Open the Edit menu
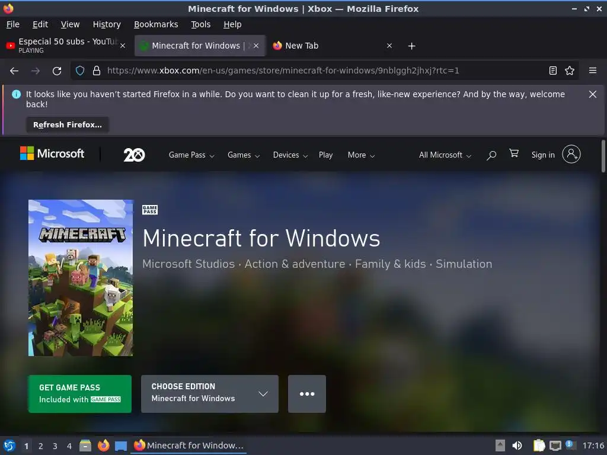This screenshot has height=455, width=607. point(40,24)
